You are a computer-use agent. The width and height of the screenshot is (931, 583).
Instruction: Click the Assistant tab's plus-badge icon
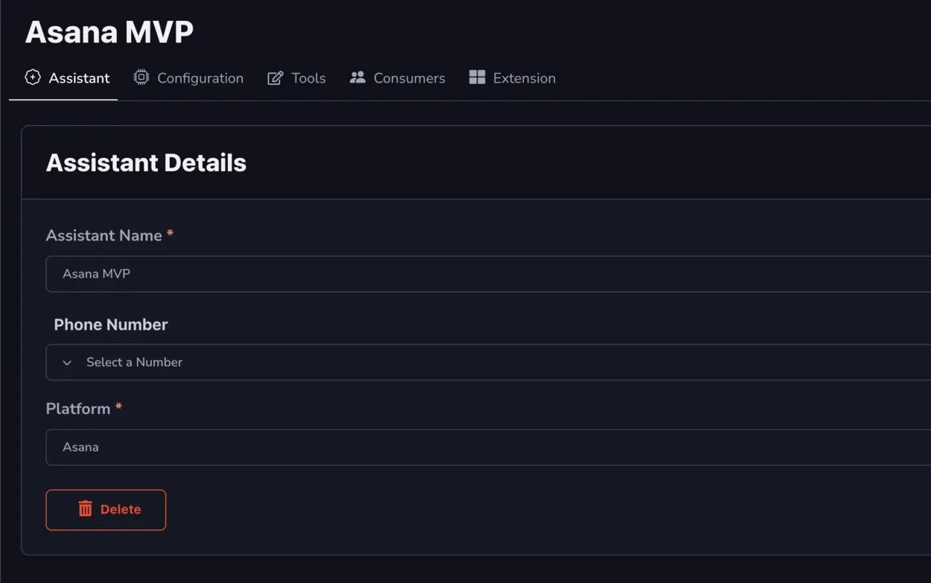coord(33,77)
